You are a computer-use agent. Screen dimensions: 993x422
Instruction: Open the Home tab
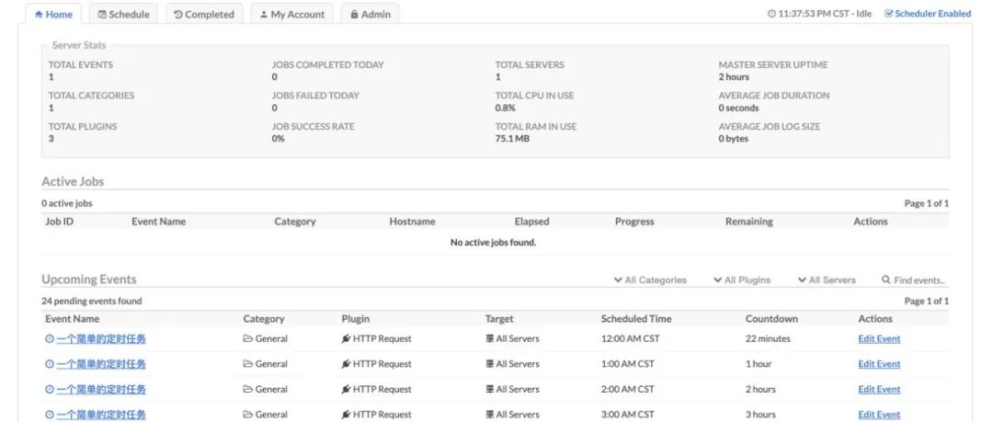pos(53,14)
